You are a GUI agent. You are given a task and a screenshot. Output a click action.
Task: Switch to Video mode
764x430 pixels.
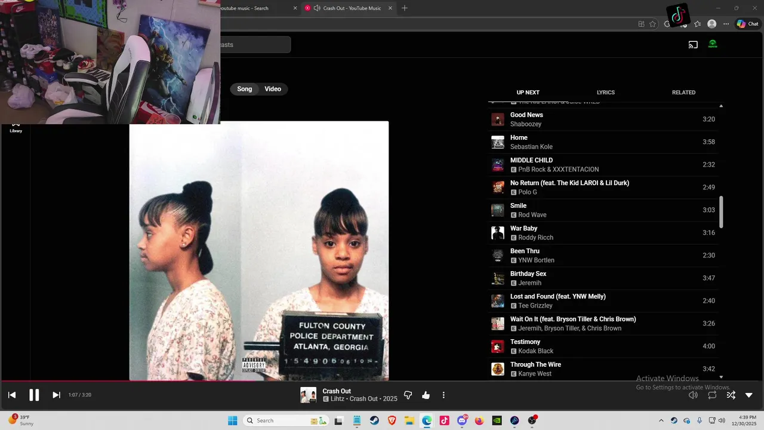click(273, 89)
